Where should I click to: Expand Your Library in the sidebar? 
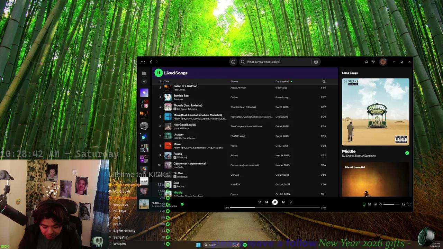(x=144, y=73)
